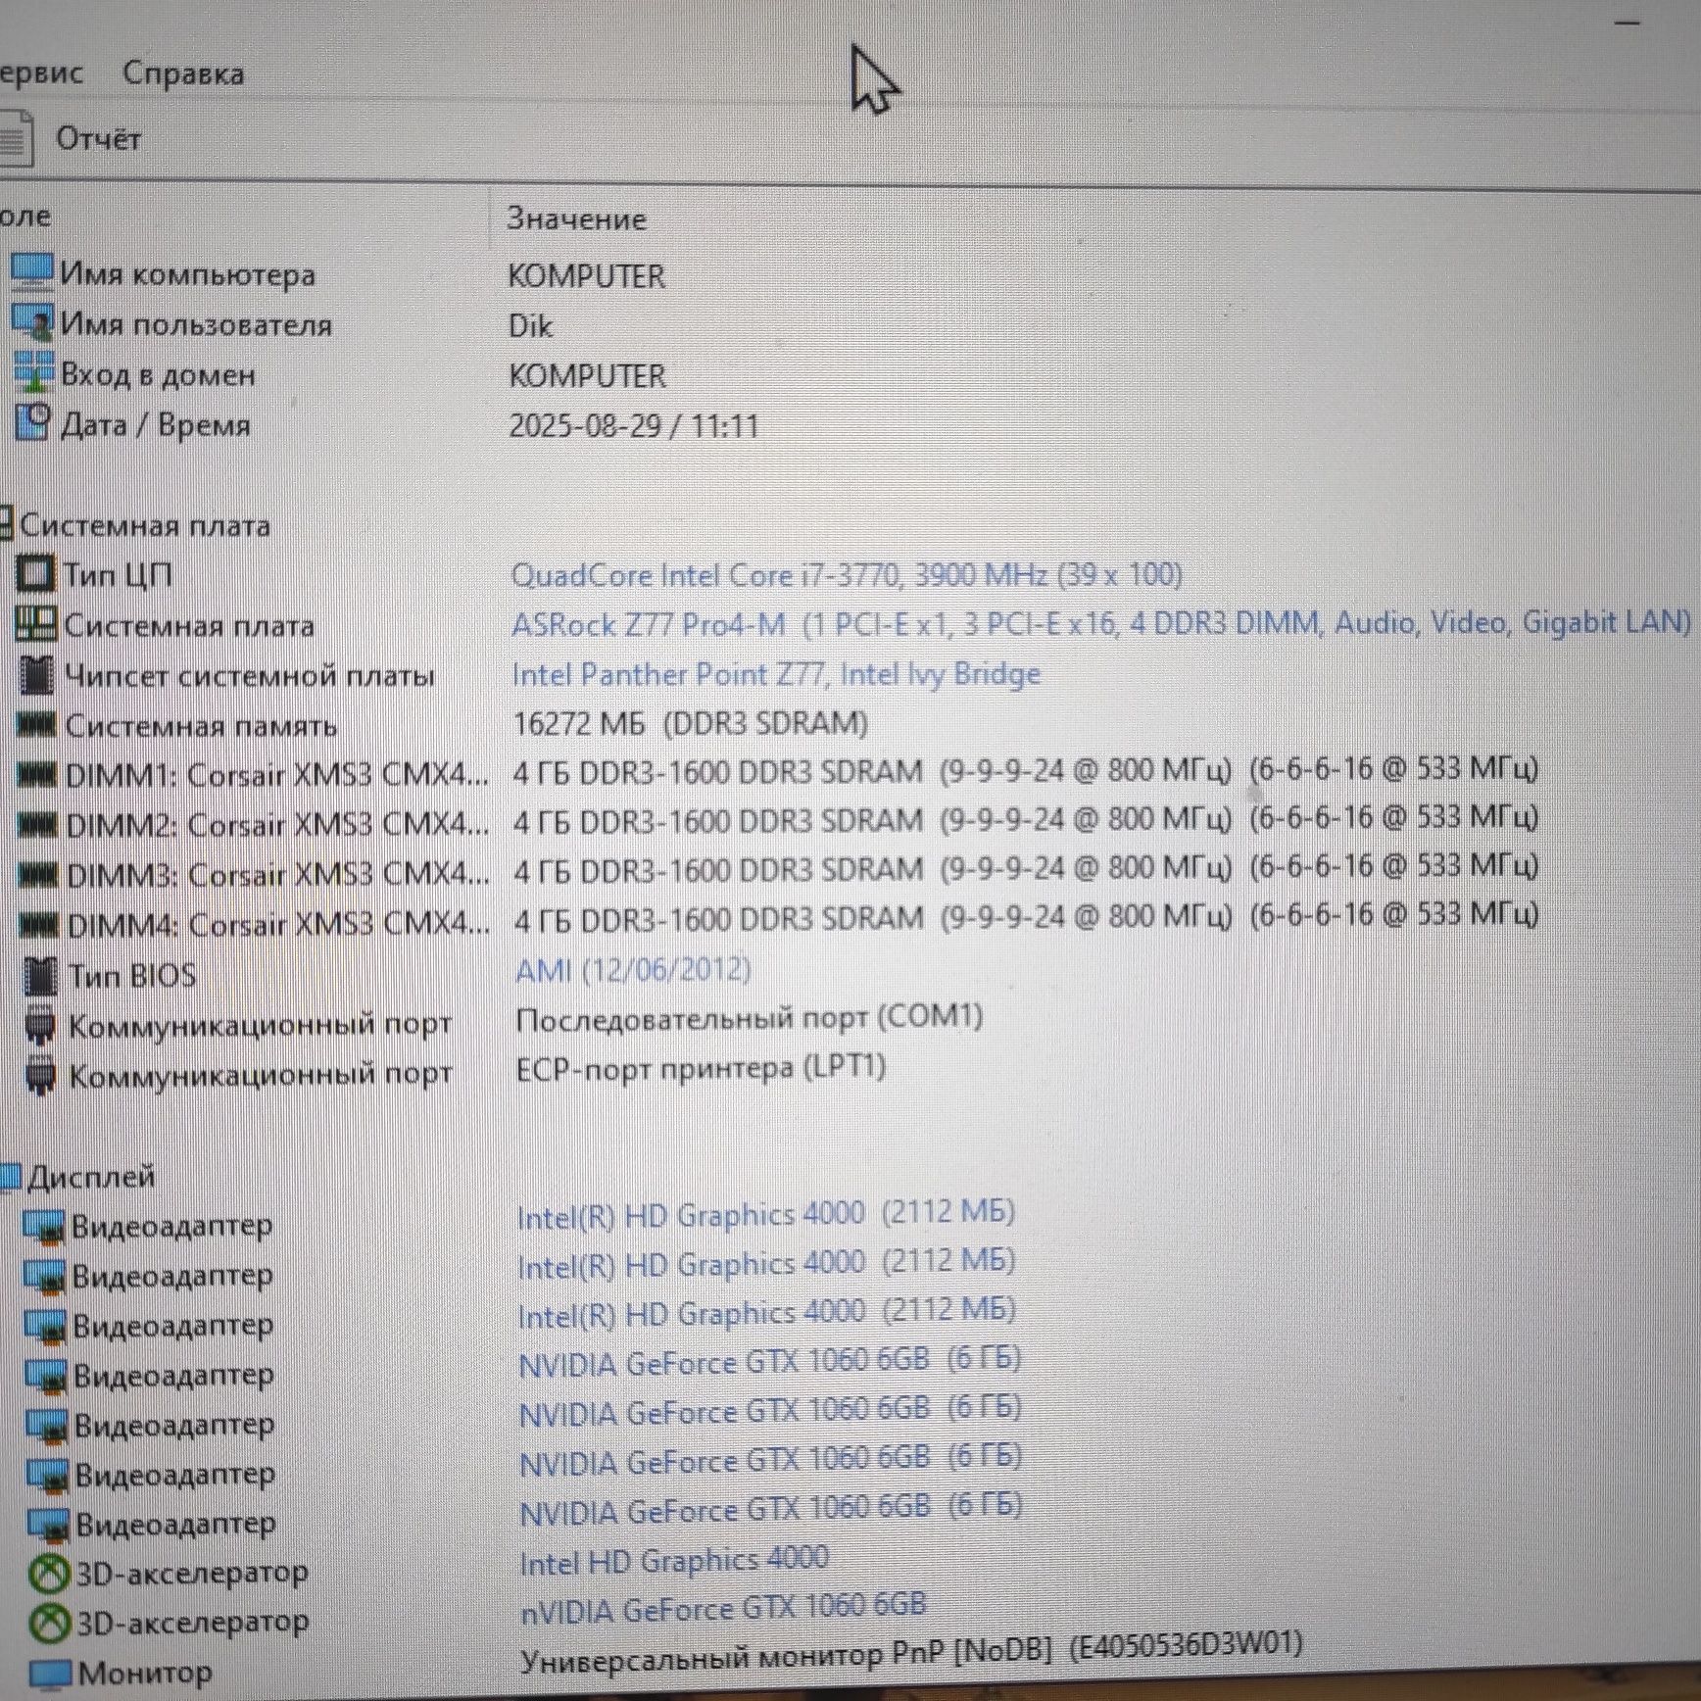Click the Значение column header
The image size is (1701, 1701).
point(576,219)
